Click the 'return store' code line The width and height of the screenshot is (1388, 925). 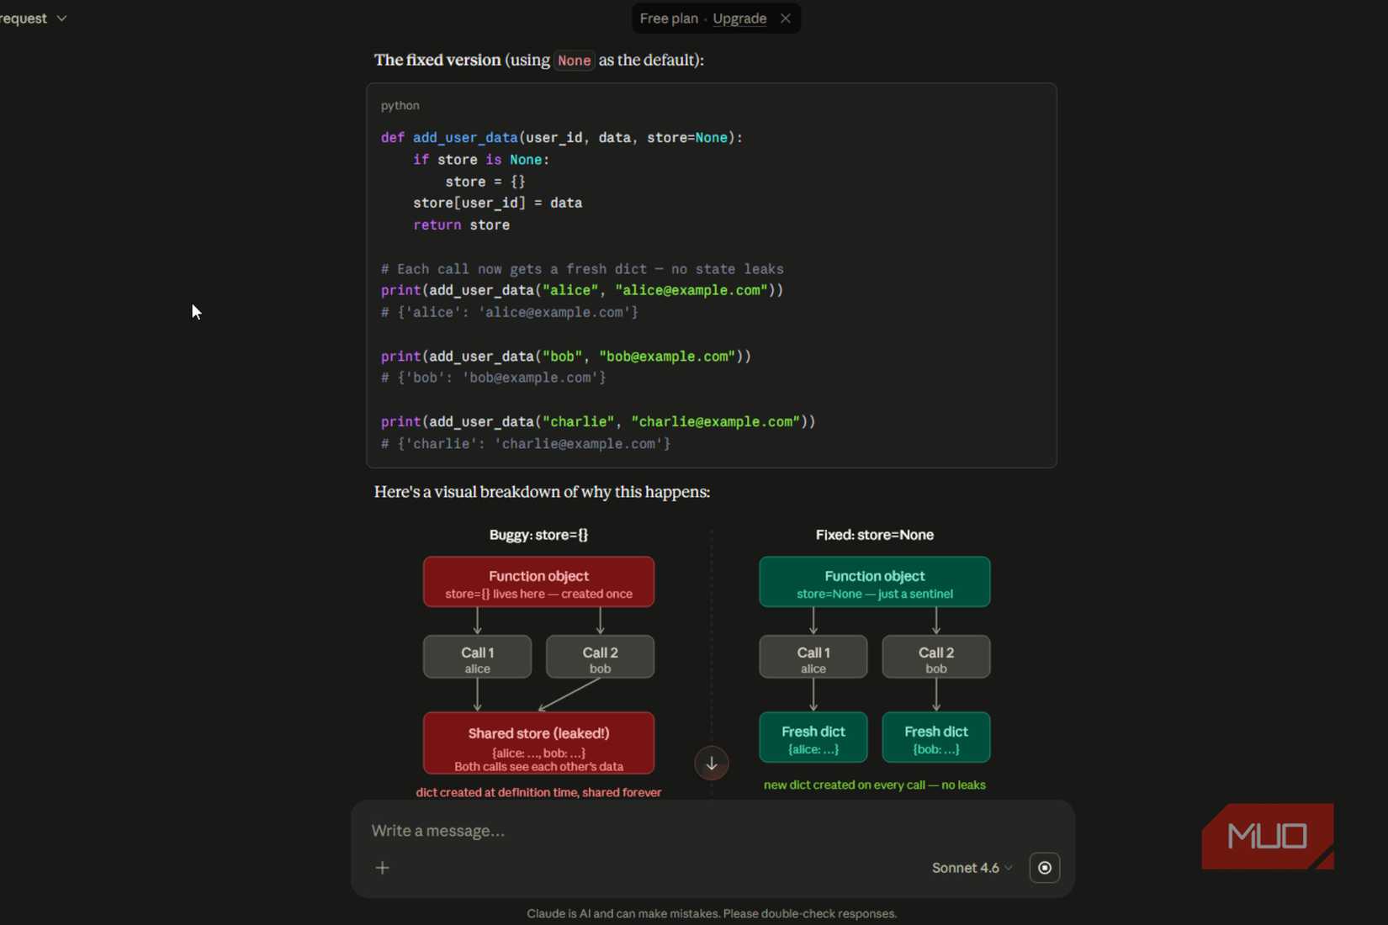[461, 225]
